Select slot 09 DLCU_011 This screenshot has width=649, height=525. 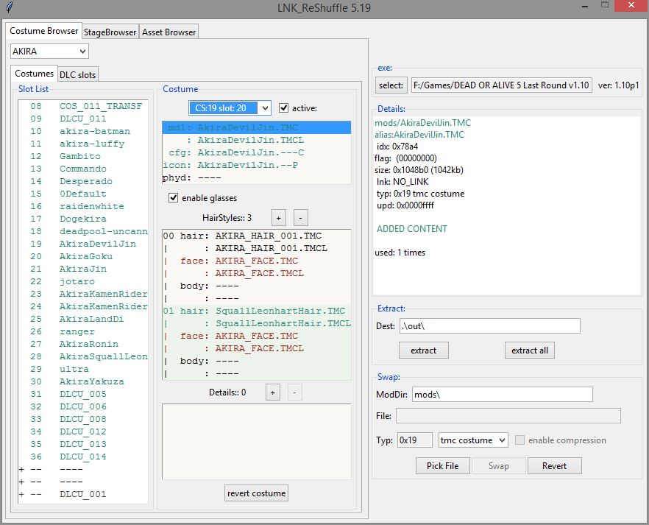pos(82,119)
